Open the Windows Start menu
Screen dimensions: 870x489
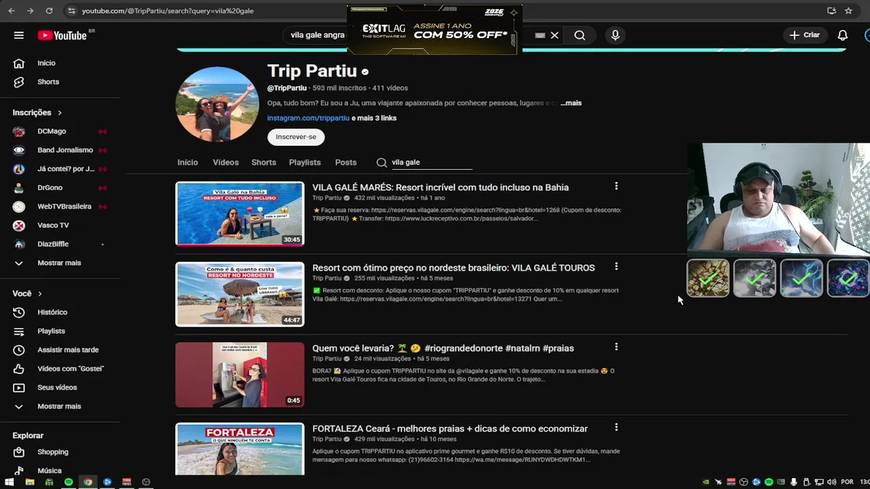pyautogui.click(x=10, y=482)
